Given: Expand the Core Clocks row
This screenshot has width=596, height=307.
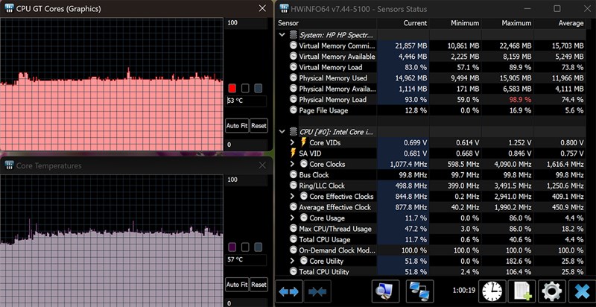Looking at the screenshot, I should (x=292, y=164).
